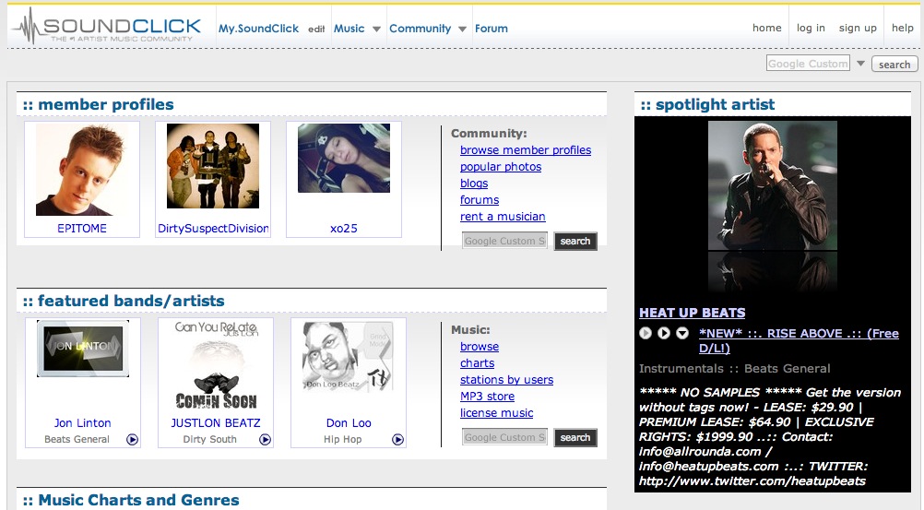Browse member profiles link
The image size is (924, 510).
[526, 150]
